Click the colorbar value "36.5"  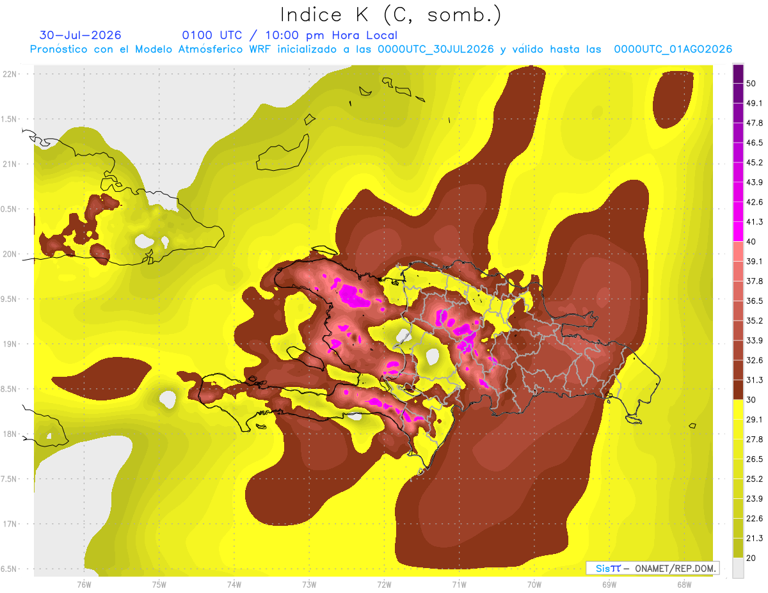click(x=755, y=301)
